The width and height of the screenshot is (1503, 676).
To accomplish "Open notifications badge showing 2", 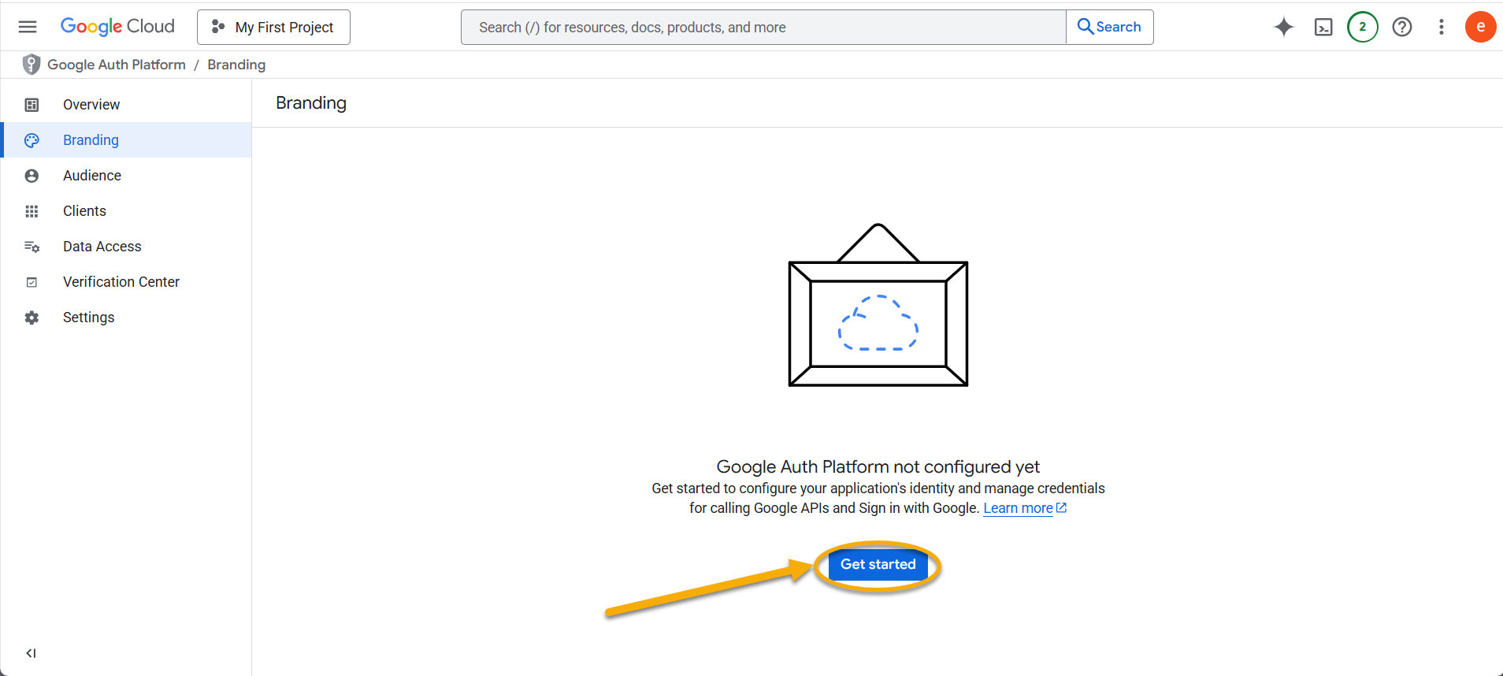I will (x=1363, y=27).
